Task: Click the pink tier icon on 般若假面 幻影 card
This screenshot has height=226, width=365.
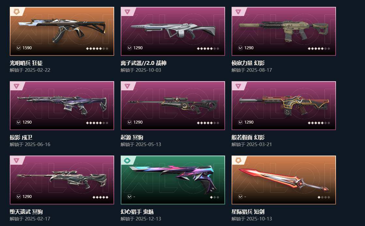Action: tap(238, 86)
